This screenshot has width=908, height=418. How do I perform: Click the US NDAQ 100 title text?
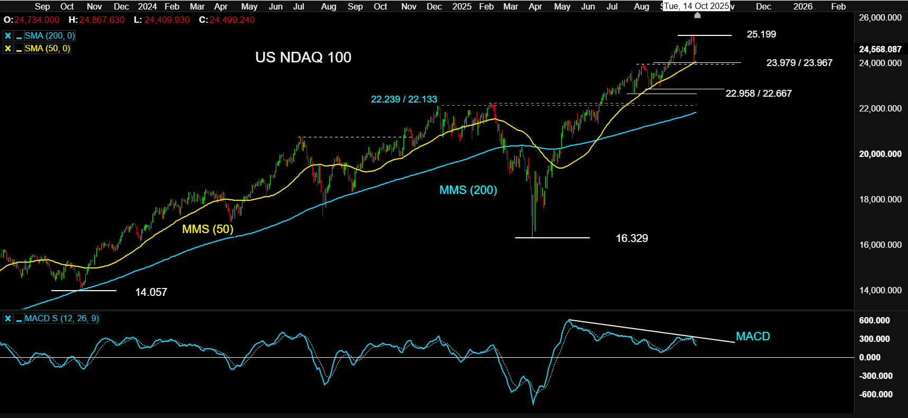tap(303, 57)
